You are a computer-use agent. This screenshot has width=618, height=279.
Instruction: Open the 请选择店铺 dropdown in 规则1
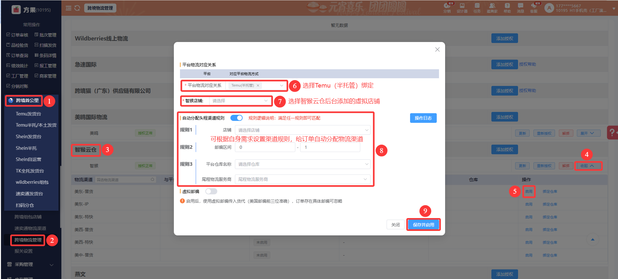pyautogui.click(x=302, y=130)
